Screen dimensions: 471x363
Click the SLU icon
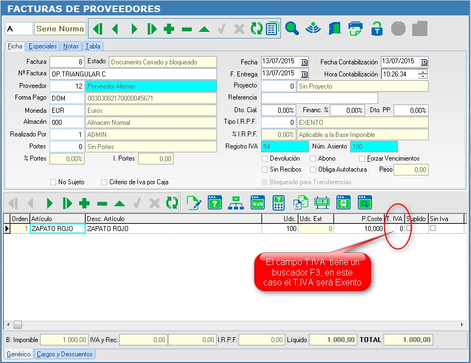pos(322,202)
